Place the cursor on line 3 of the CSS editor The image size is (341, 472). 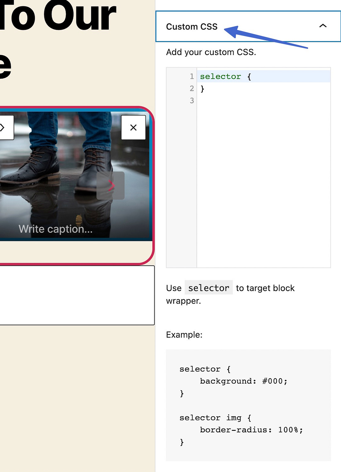point(220,101)
